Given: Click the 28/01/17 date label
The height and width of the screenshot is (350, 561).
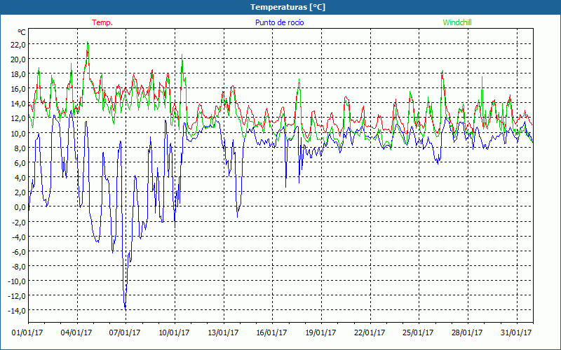Looking at the screenshot, I should coord(467,333).
